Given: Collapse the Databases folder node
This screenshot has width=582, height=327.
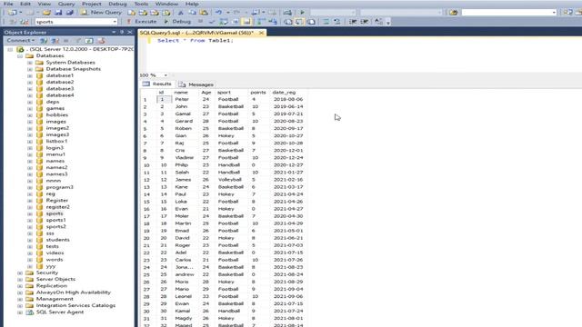Looking at the screenshot, I should coord(20,56).
